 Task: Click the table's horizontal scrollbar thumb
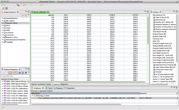tap(88, 82)
